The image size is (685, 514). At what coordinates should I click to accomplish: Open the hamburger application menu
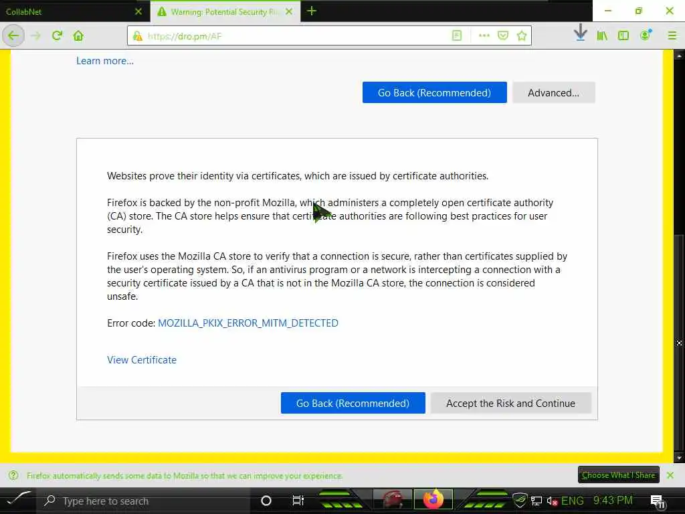pos(672,35)
